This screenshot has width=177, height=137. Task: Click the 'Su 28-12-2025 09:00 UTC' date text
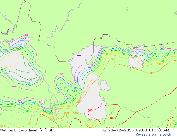(x=129, y=130)
